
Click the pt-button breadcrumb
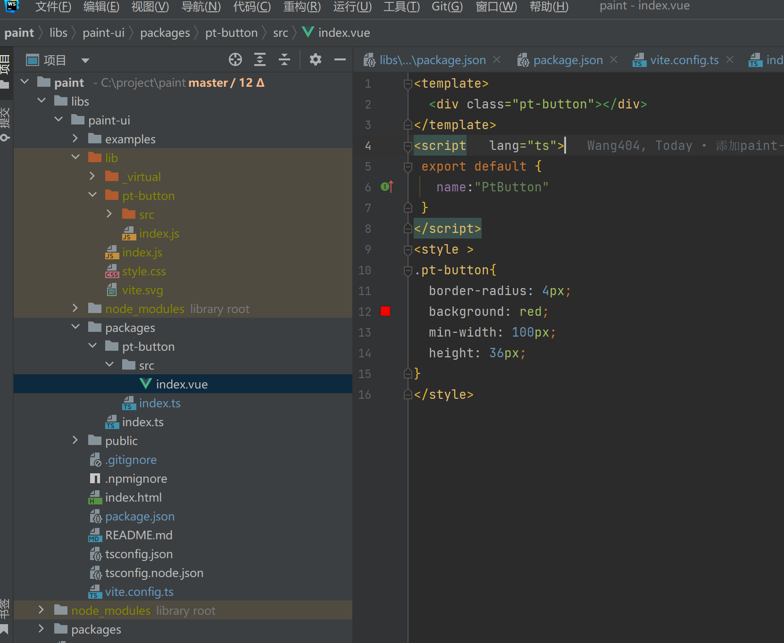pyautogui.click(x=232, y=33)
